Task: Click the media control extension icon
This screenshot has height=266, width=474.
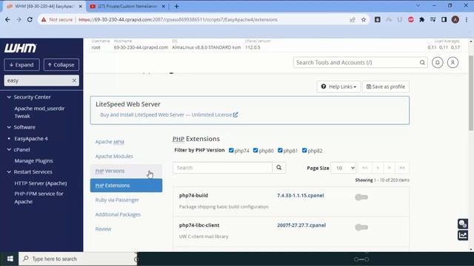Action: click(x=433, y=20)
